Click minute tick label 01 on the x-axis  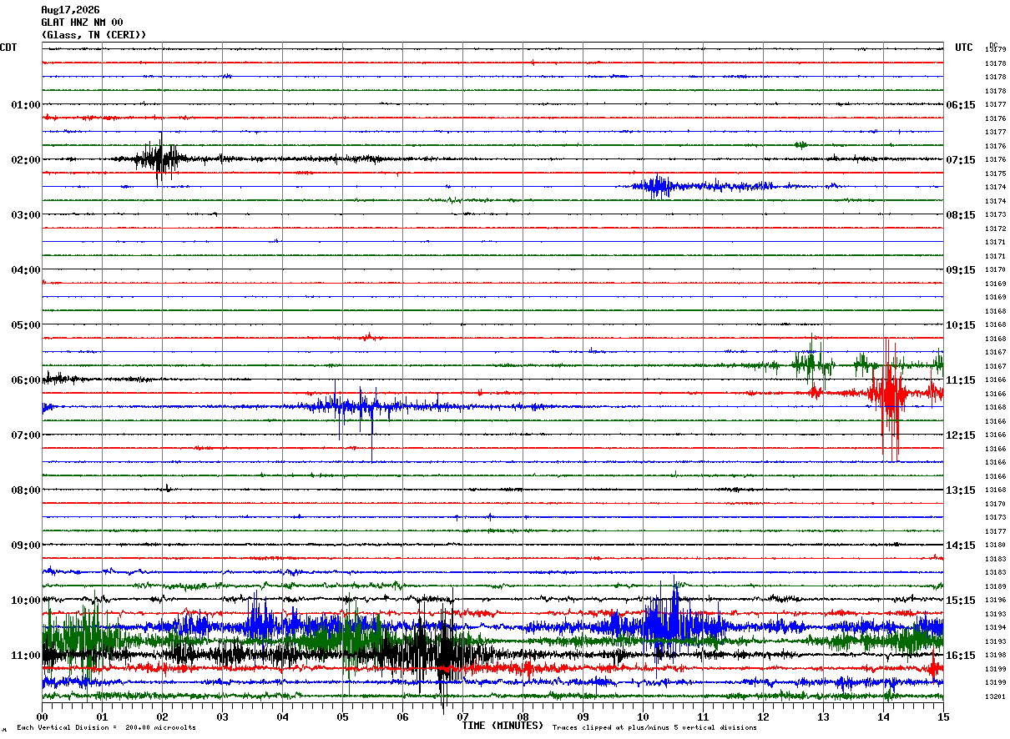click(x=102, y=716)
